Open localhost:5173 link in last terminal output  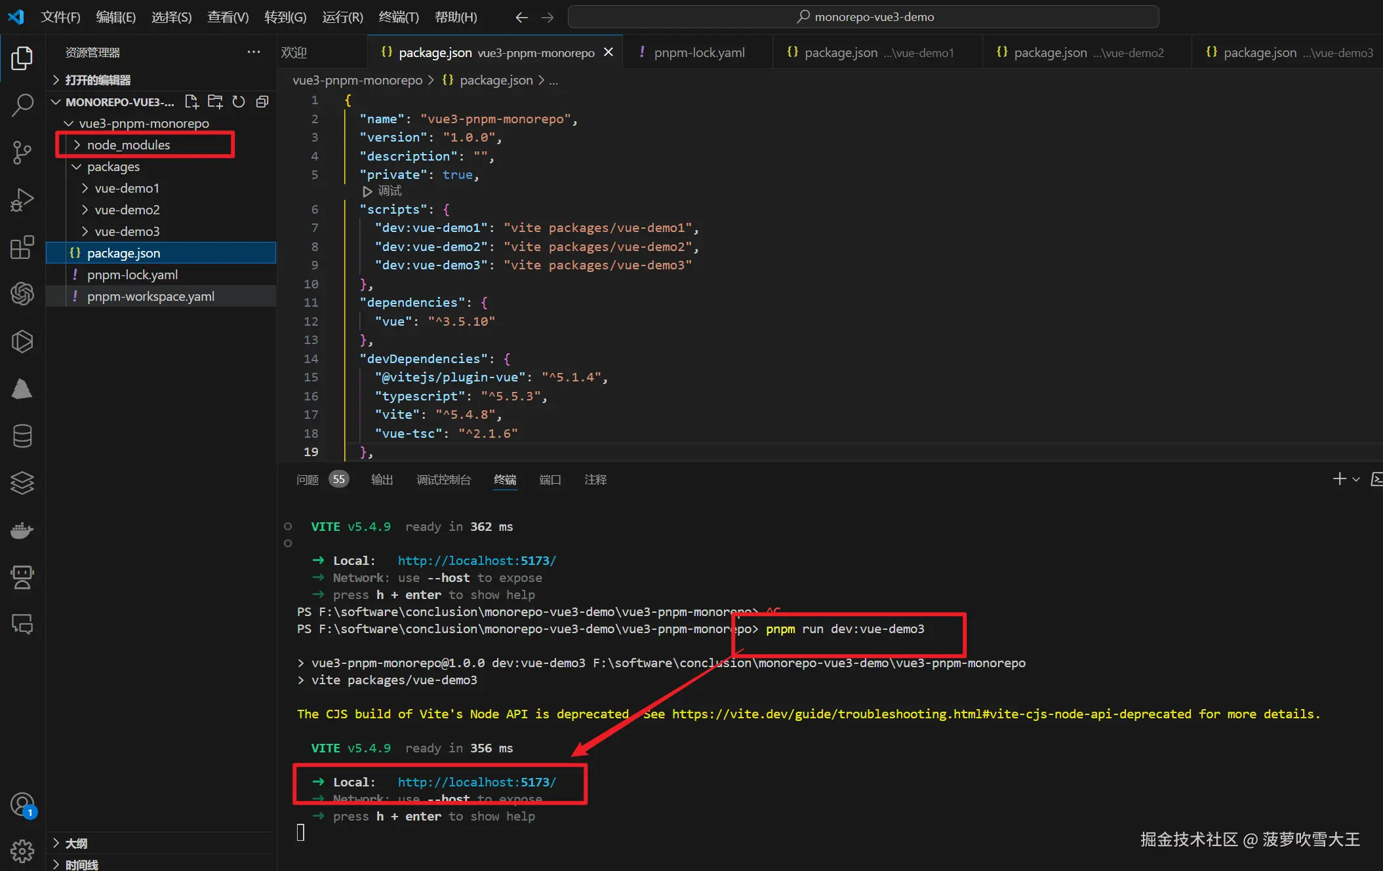click(477, 782)
